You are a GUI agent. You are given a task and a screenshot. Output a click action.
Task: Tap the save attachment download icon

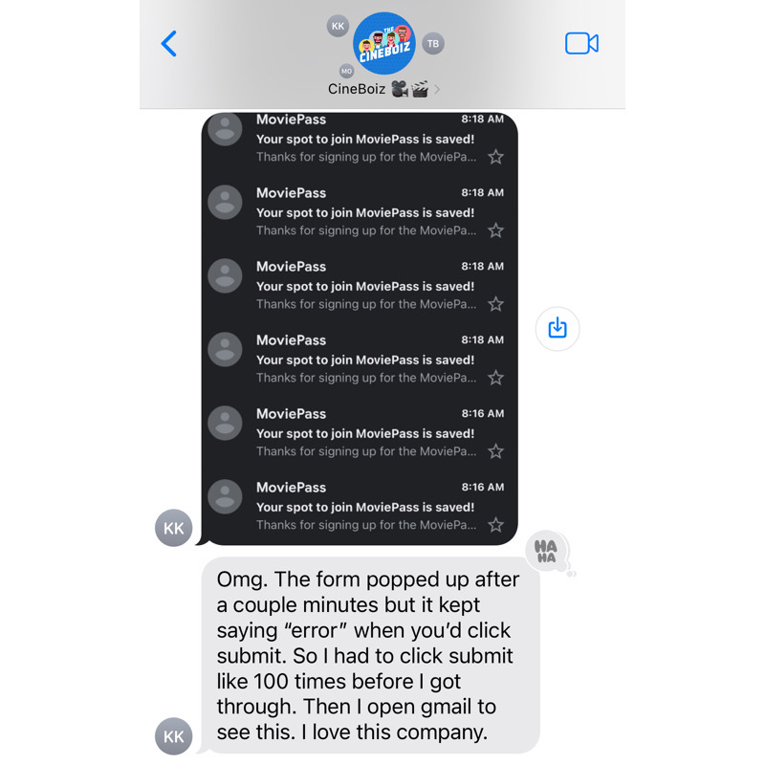click(x=557, y=328)
